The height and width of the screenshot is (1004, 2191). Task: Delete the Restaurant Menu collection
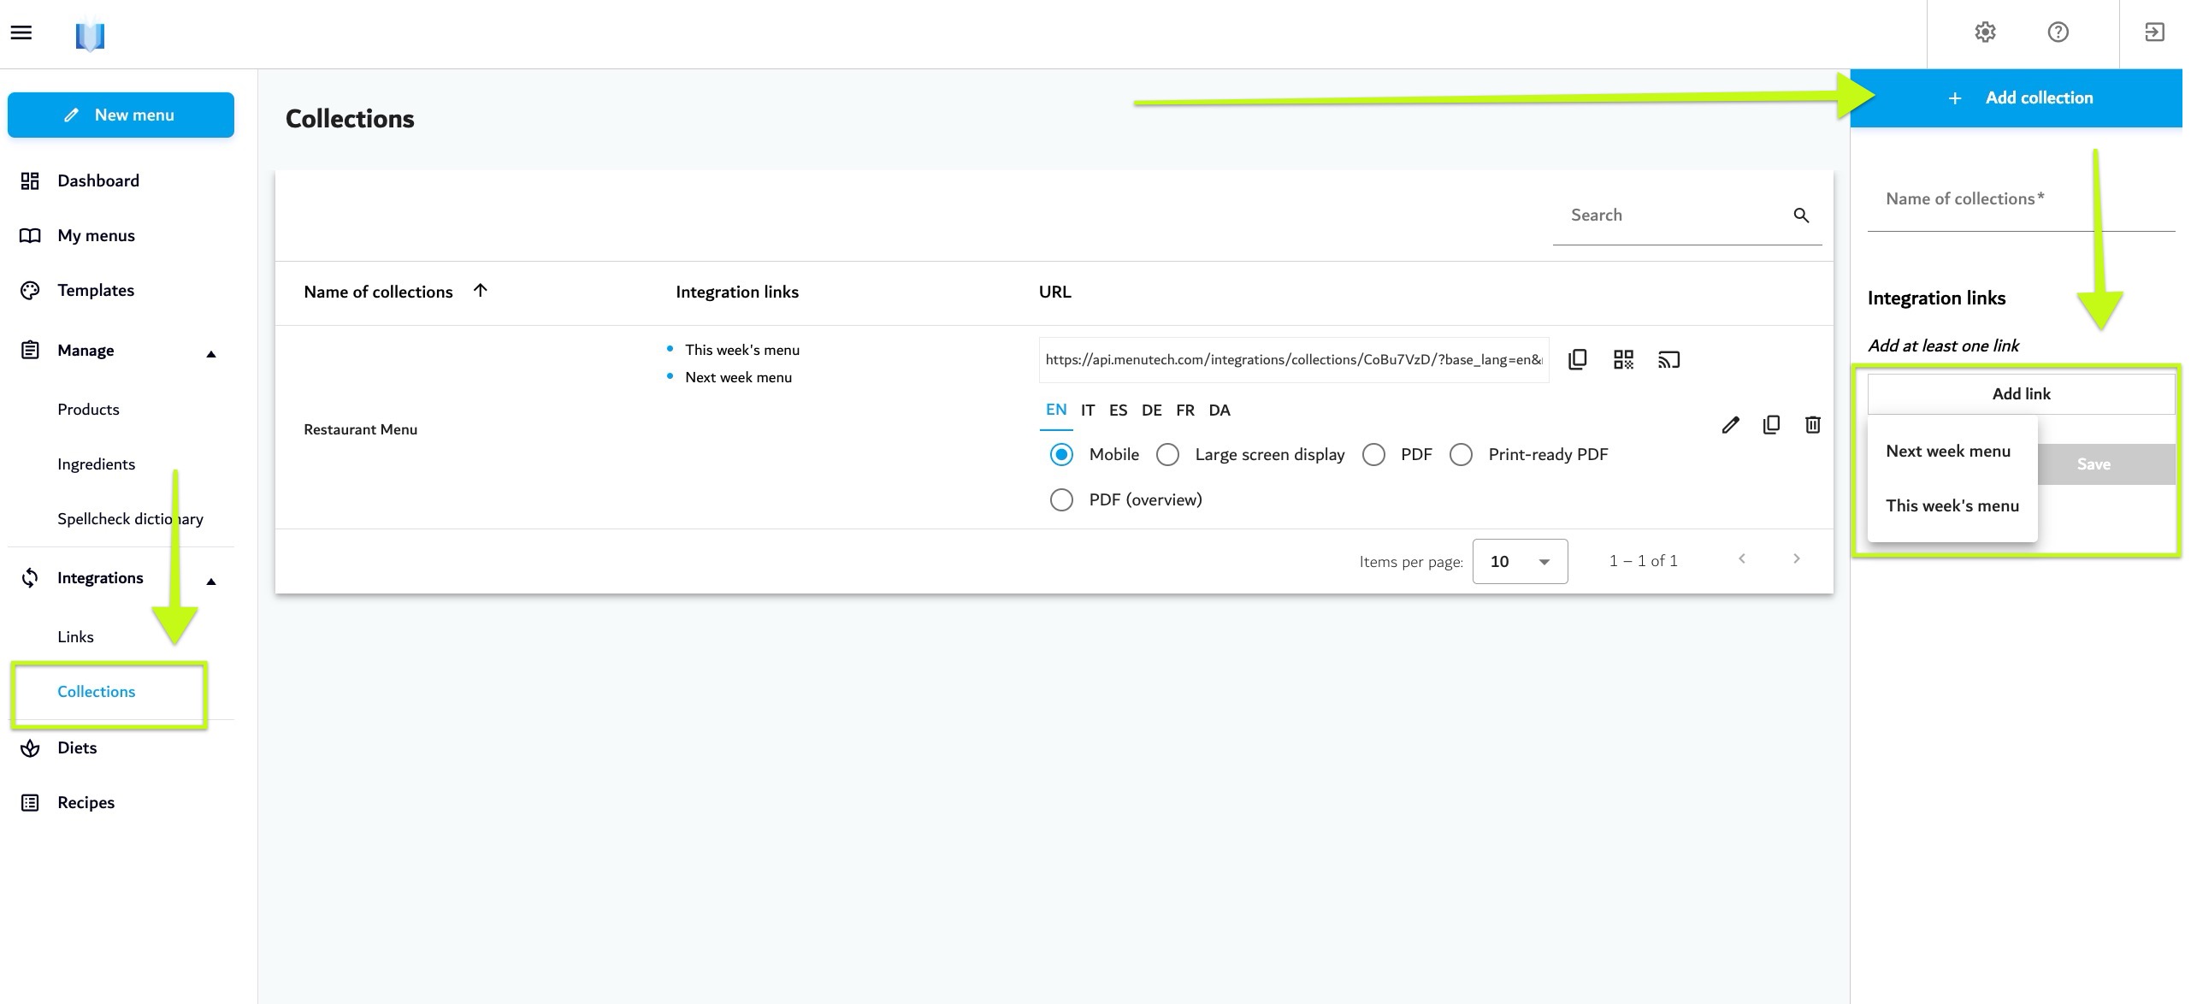click(x=1812, y=424)
